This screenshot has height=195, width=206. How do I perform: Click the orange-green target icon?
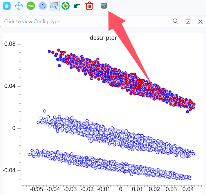[x=66, y=6]
